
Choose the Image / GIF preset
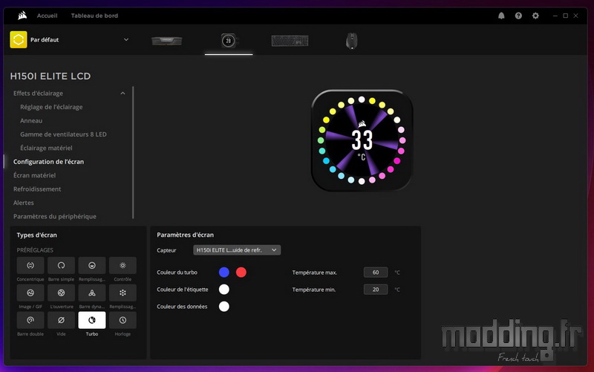click(30, 293)
